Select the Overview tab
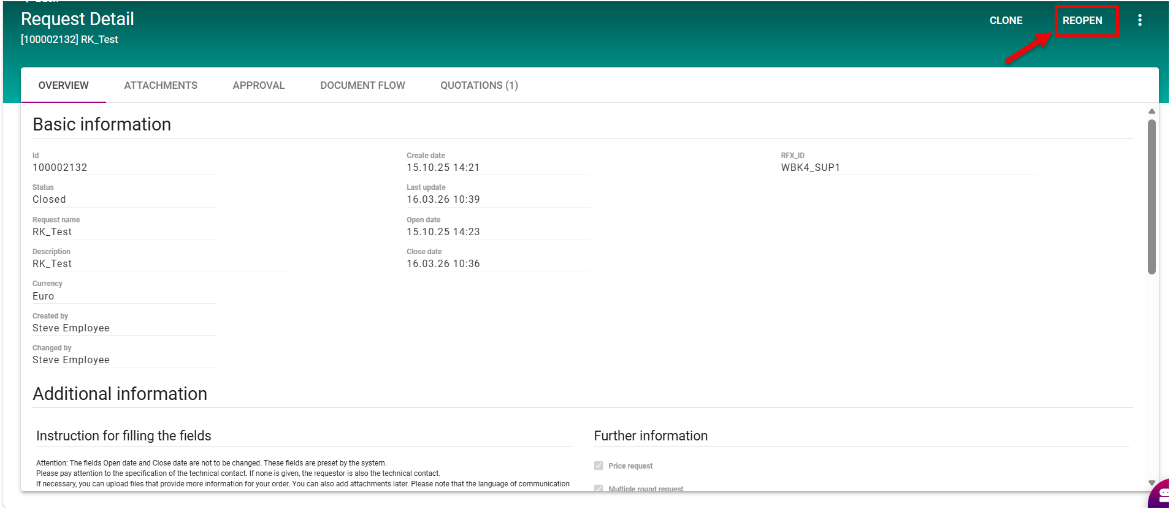This screenshot has width=1170, height=509. pos(63,86)
